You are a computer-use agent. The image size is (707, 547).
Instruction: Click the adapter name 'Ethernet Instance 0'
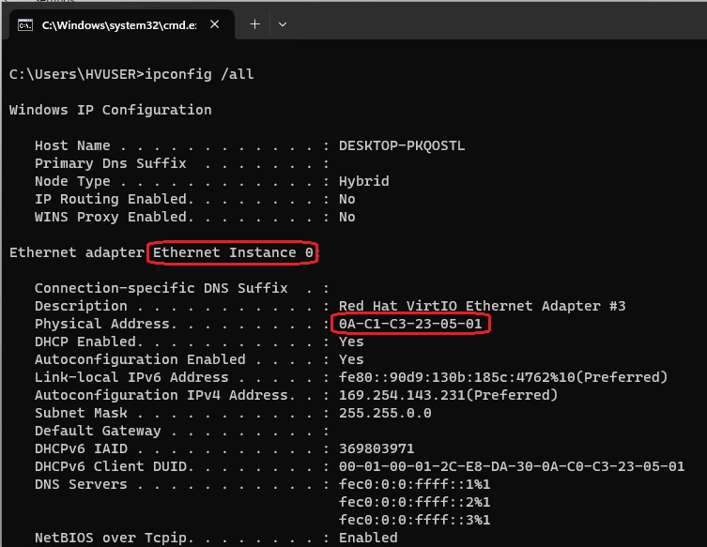click(x=233, y=252)
